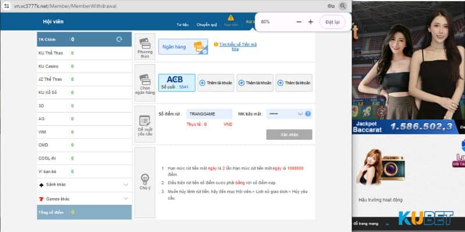Click the camera girl Hậu trường thumbnail
Viewport: 465px width, 232px height.
(381, 167)
